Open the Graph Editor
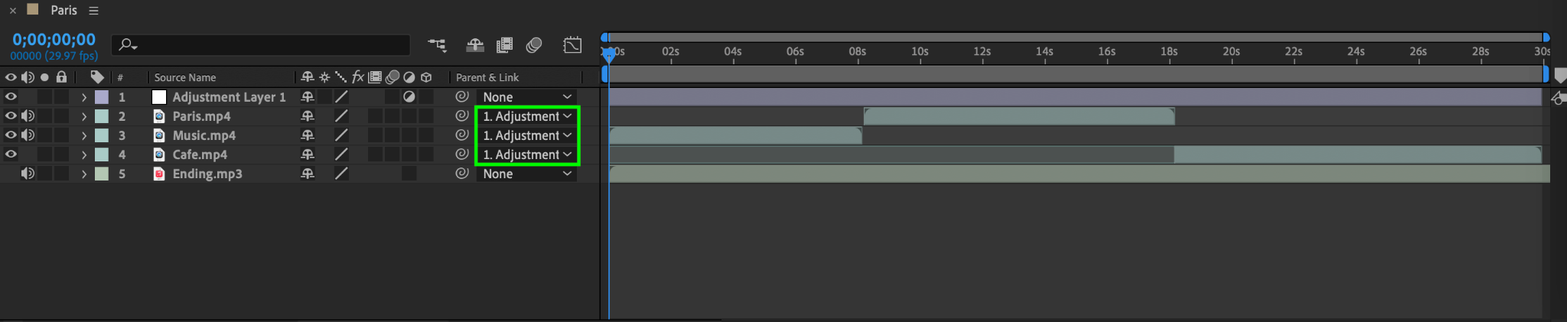Image resolution: width=1567 pixels, height=322 pixels. (x=572, y=45)
